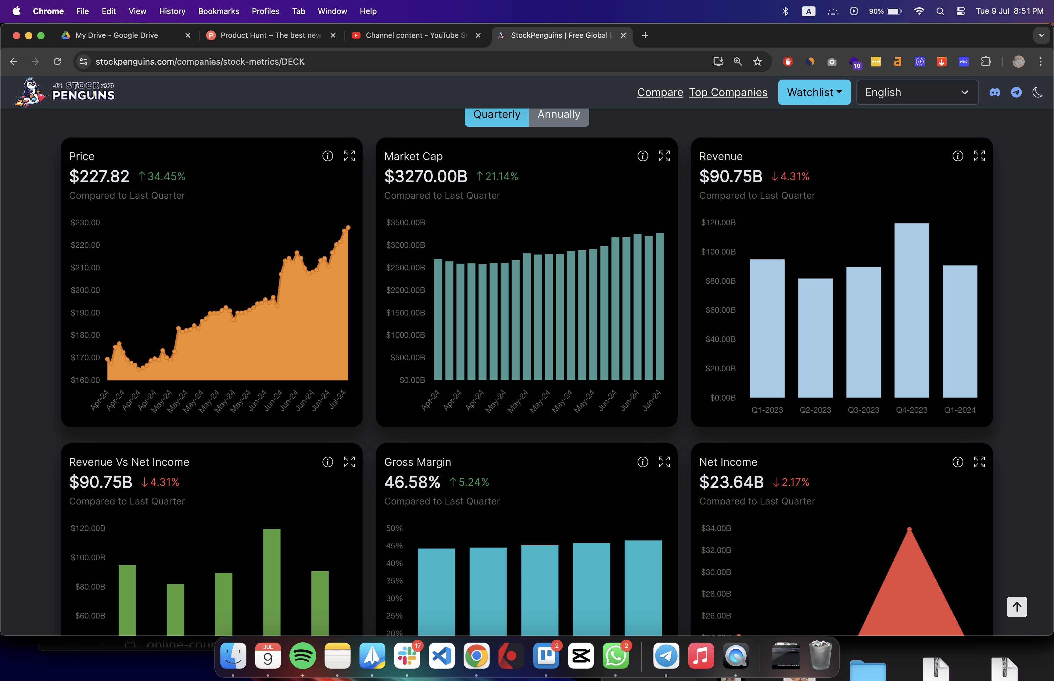Image resolution: width=1054 pixels, height=681 pixels.
Task: Open WhatsApp from the Dock
Action: [616, 656]
